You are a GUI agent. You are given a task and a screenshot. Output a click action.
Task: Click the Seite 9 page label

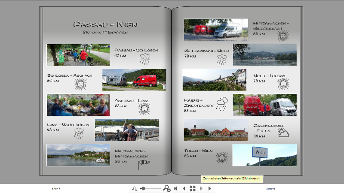pos(270,189)
